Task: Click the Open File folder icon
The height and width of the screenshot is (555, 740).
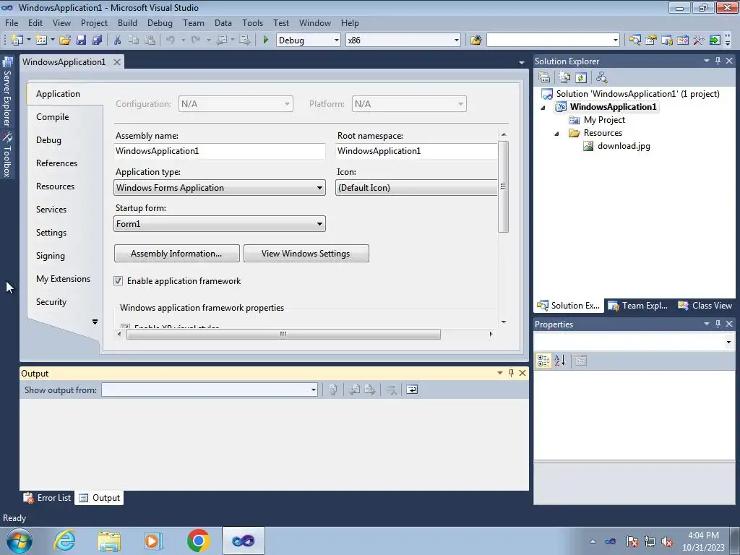Action: click(64, 40)
